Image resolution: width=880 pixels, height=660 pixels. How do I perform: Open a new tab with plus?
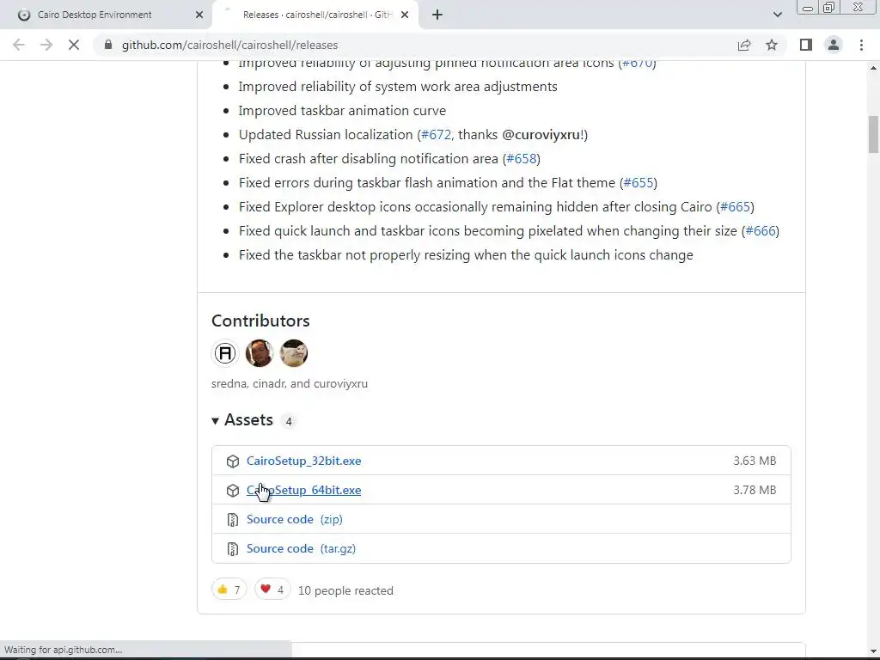tap(437, 15)
